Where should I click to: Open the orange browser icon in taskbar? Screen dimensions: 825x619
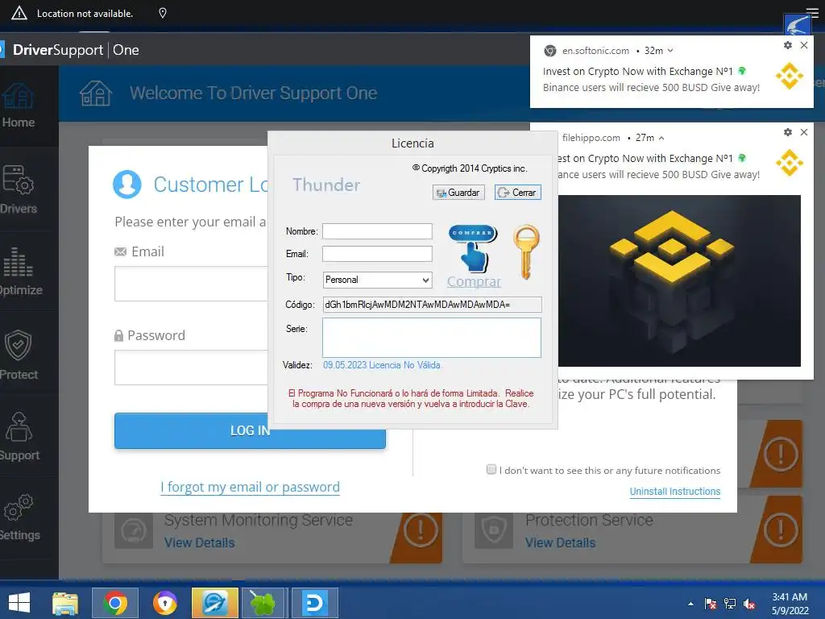[165, 603]
